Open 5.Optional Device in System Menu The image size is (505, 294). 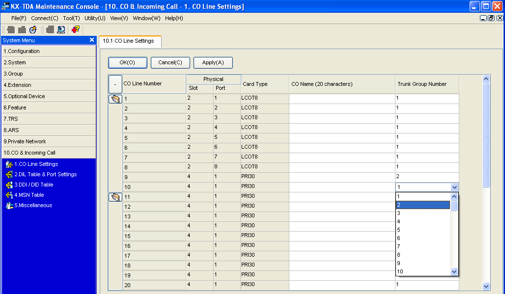click(49, 96)
